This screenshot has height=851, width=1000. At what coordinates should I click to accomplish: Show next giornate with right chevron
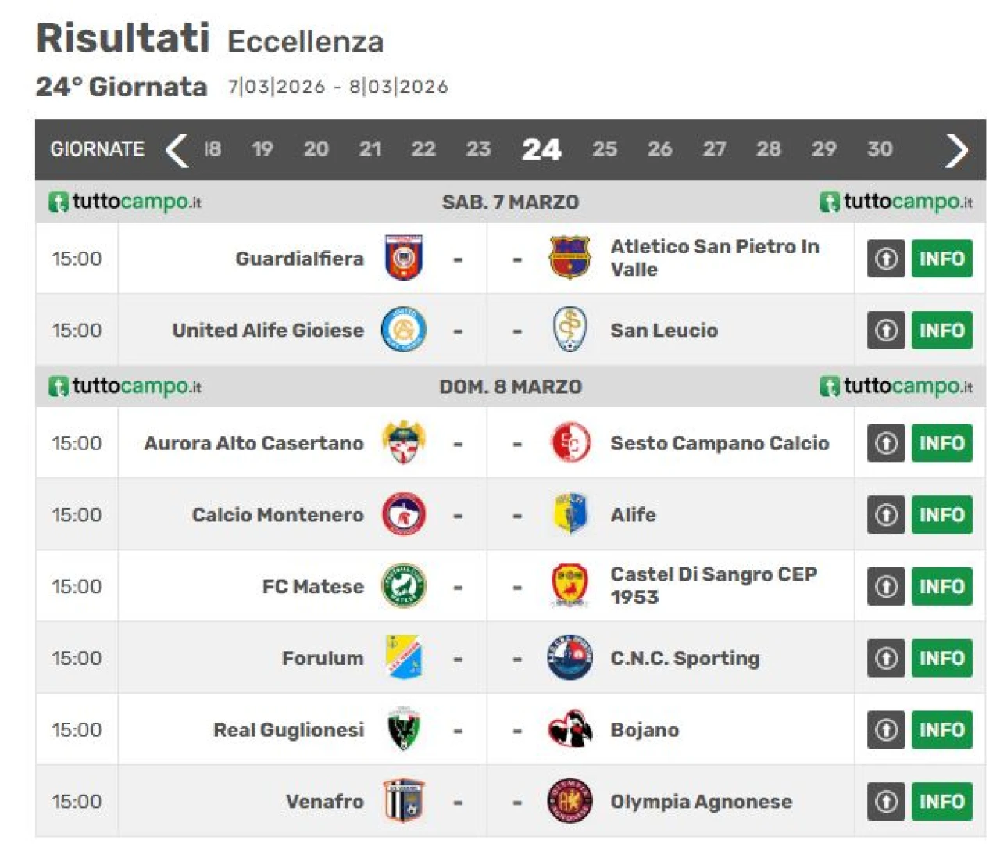click(956, 149)
